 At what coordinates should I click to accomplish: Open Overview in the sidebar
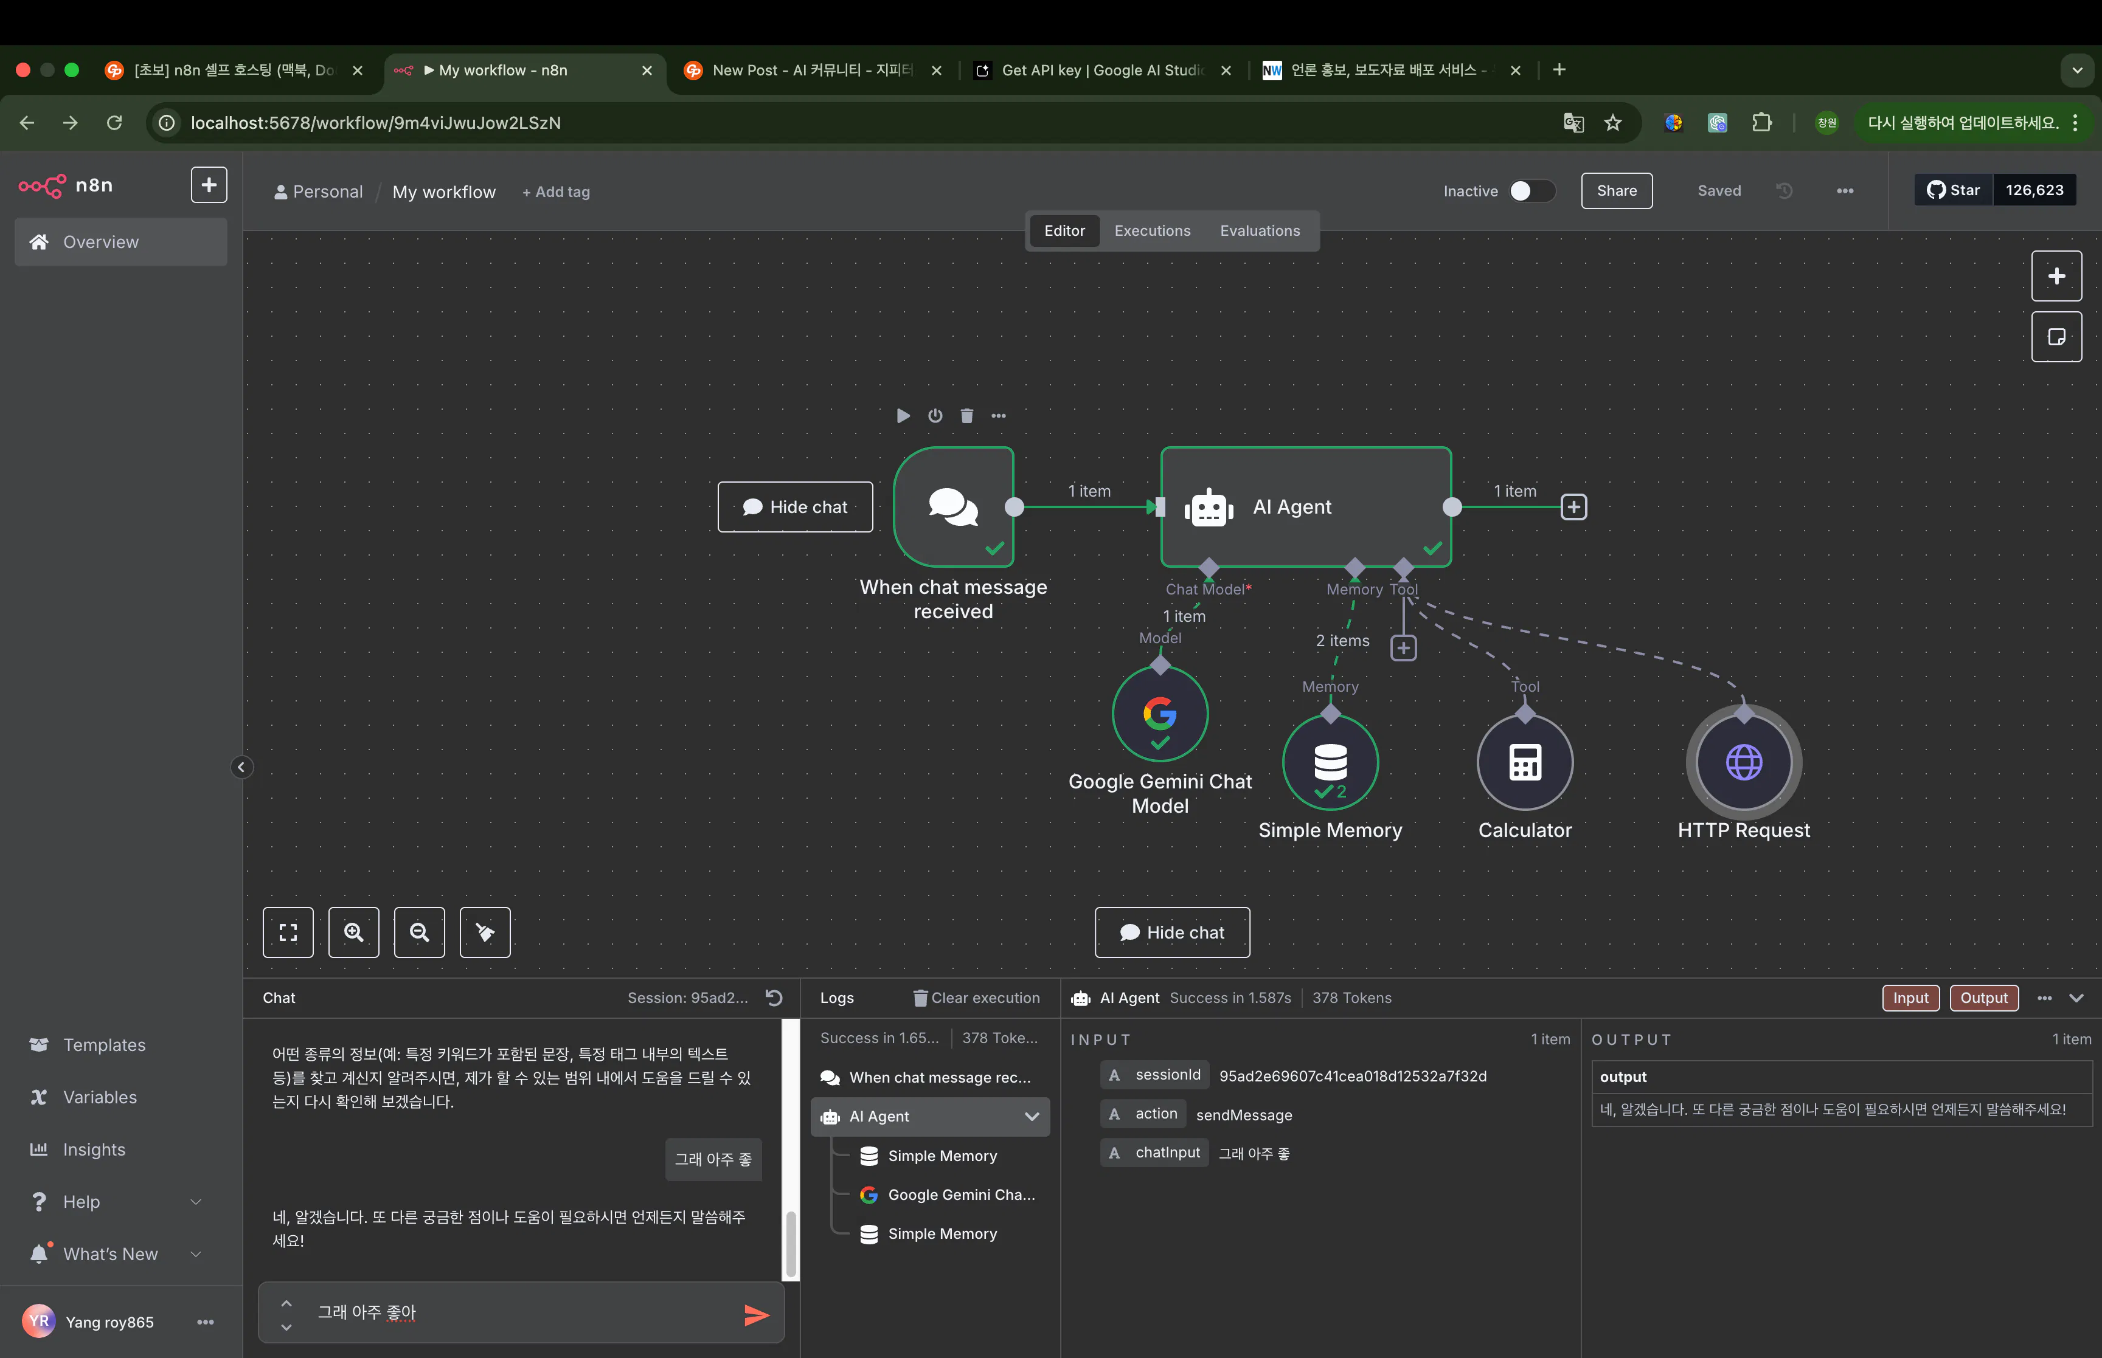pyautogui.click(x=121, y=241)
